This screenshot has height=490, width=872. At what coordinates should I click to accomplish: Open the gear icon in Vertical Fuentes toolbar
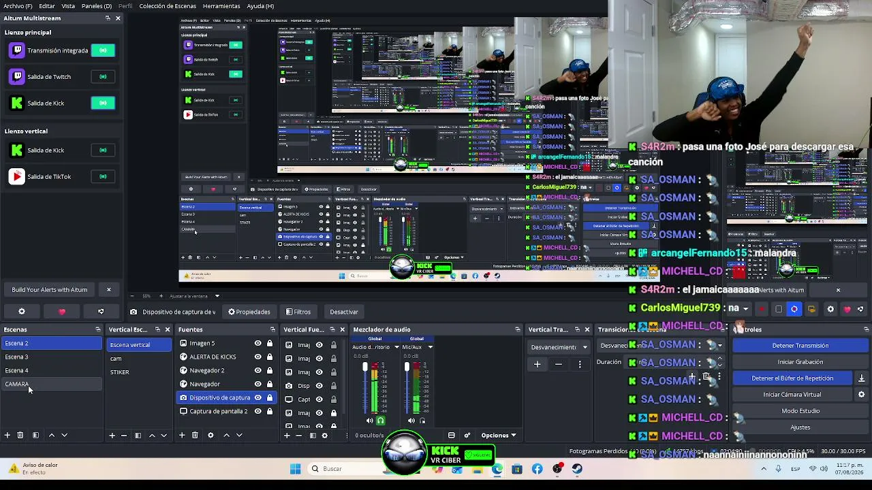coord(324,435)
